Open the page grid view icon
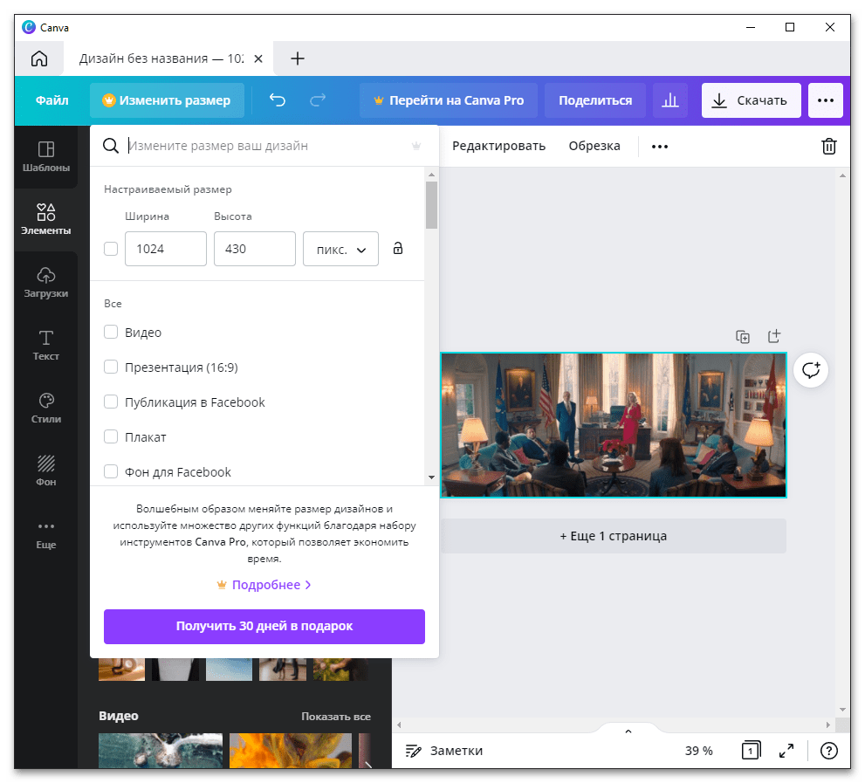The image size is (865, 783). coord(751,751)
